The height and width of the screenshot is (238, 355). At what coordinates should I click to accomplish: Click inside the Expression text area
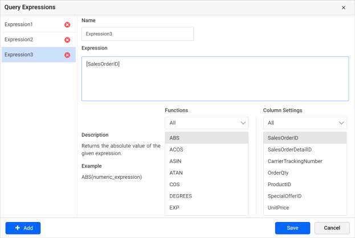215,79
